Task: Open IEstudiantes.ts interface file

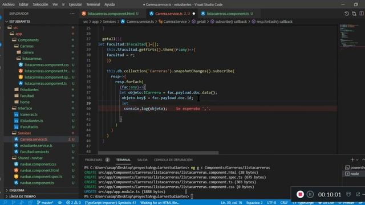Action: (31, 121)
